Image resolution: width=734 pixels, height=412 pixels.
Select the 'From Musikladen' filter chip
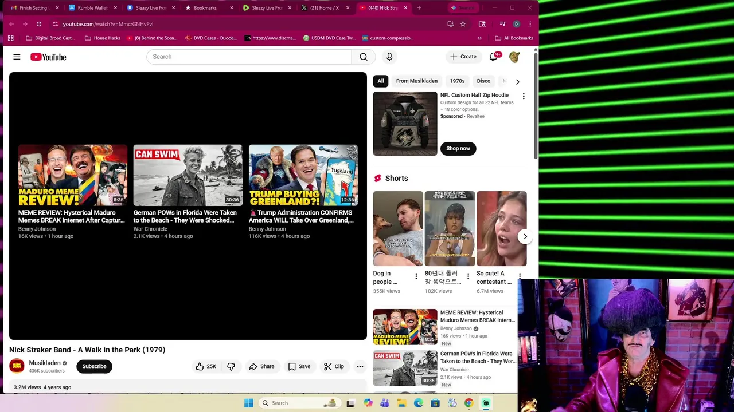[417, 81]
